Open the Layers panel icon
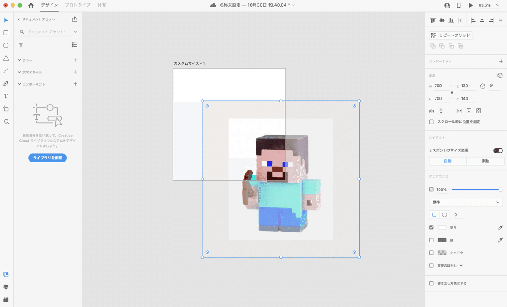Image resolution: width=507 pixels, height=307 pixels. [6, 287]
